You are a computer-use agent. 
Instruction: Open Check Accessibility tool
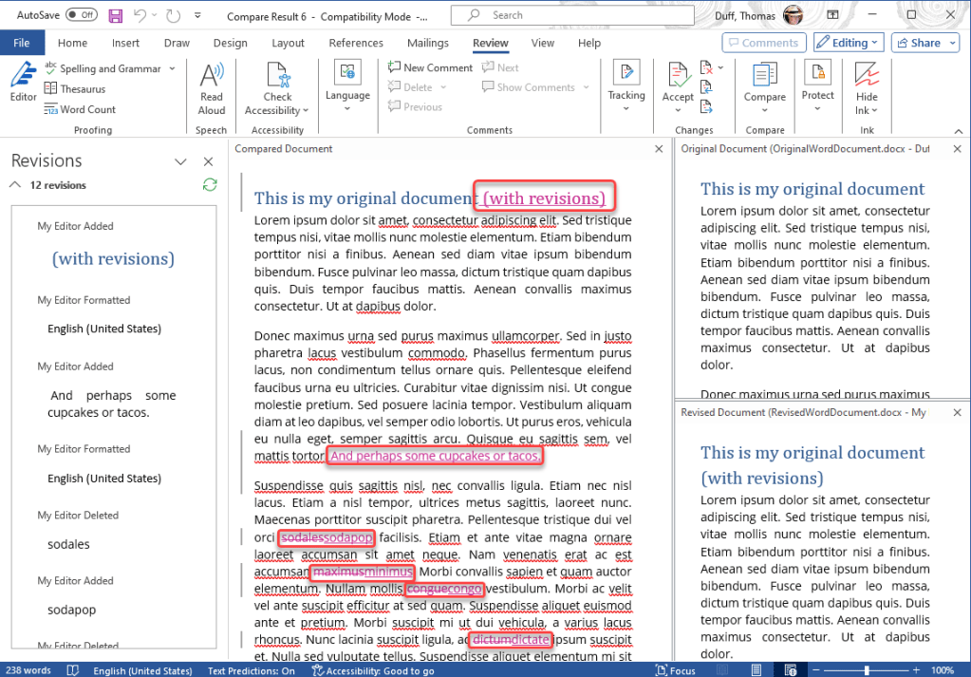[x=277, y=87]
